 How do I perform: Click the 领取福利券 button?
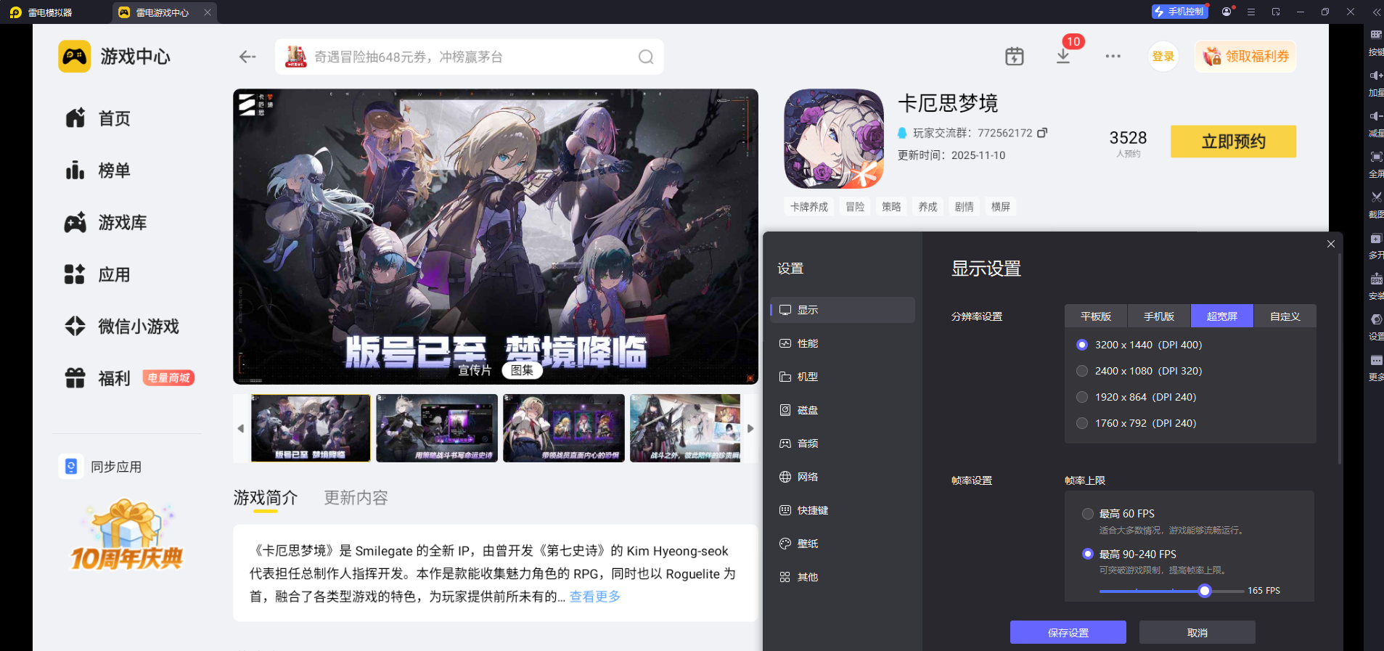tap(1245, 57)
